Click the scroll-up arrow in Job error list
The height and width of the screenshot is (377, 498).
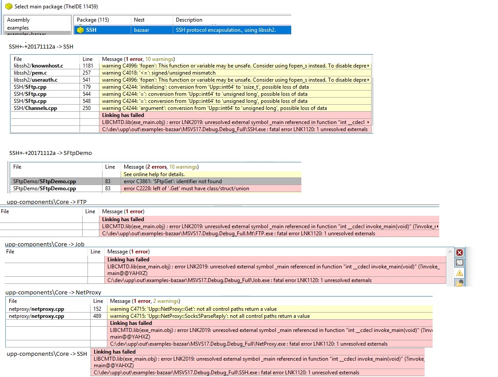pyautogui.click(x=451, y=252)
